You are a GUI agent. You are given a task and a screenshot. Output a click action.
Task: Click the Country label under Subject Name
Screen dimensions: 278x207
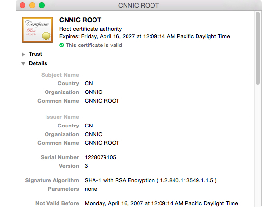coord(68,83)
